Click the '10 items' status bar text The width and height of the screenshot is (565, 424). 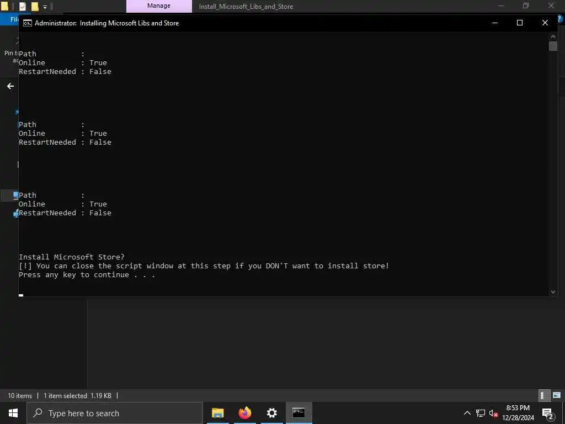(20, 395)
